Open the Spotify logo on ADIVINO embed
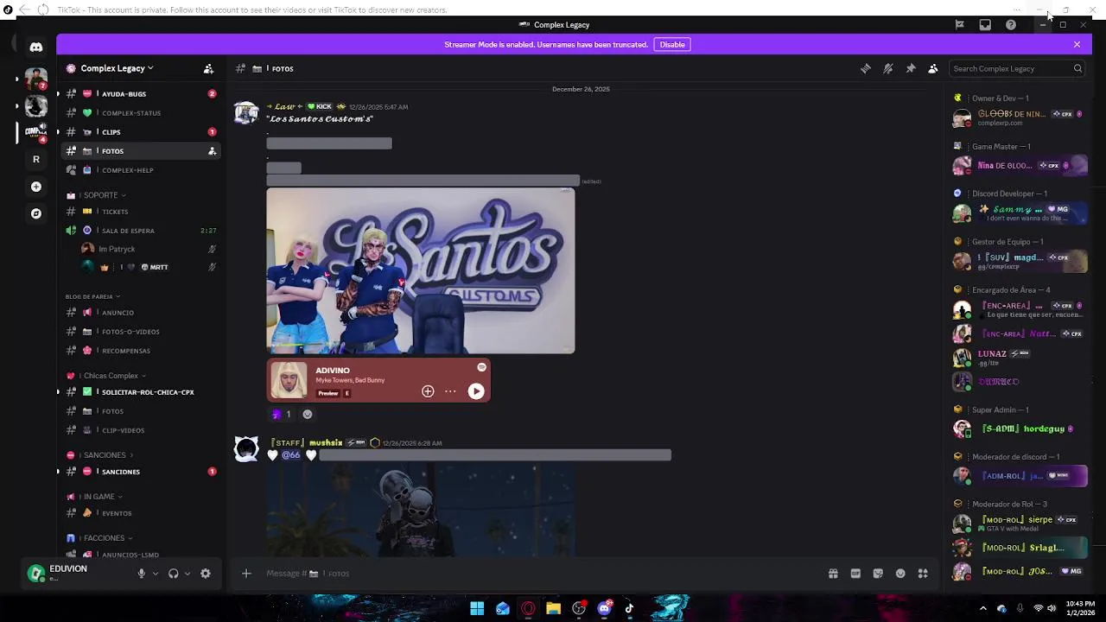The width and height of the screenshot is (1106, 622). (481, 367)
